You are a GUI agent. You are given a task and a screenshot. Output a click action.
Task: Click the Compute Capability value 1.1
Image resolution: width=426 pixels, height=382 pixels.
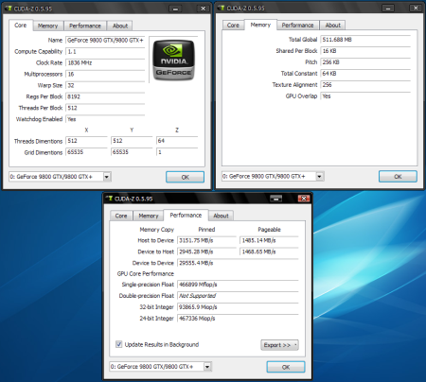coord(105,52)
